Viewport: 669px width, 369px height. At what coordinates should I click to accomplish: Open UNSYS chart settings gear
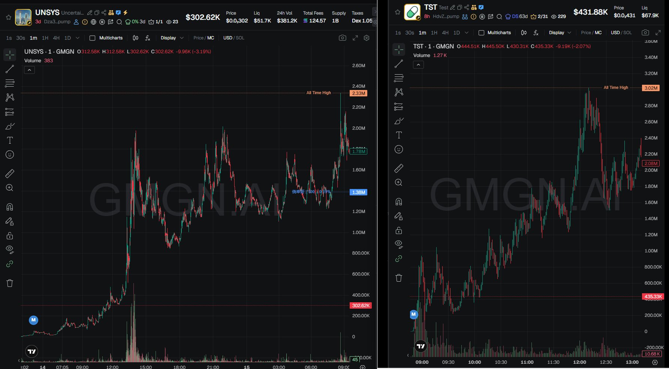click(367, 38)
